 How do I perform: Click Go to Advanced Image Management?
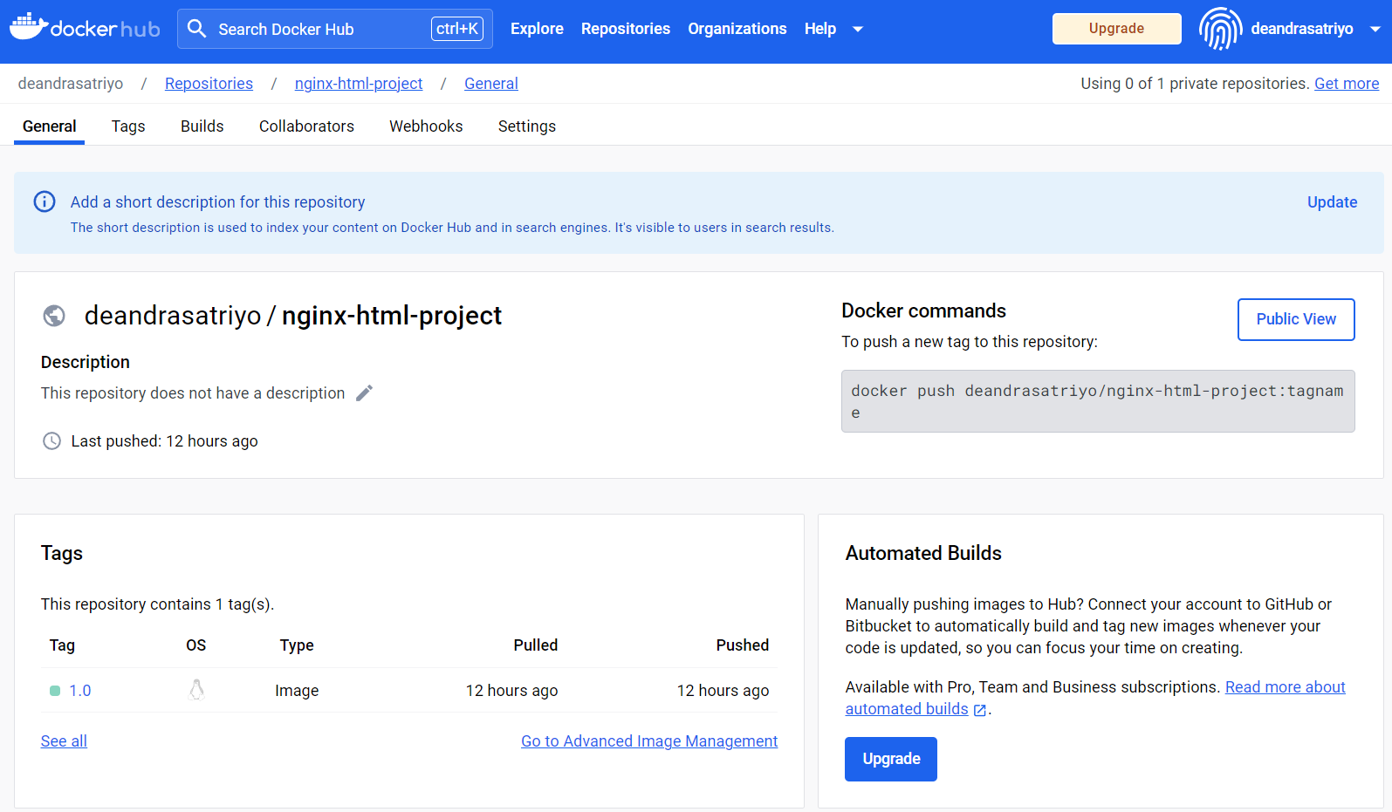649,741
